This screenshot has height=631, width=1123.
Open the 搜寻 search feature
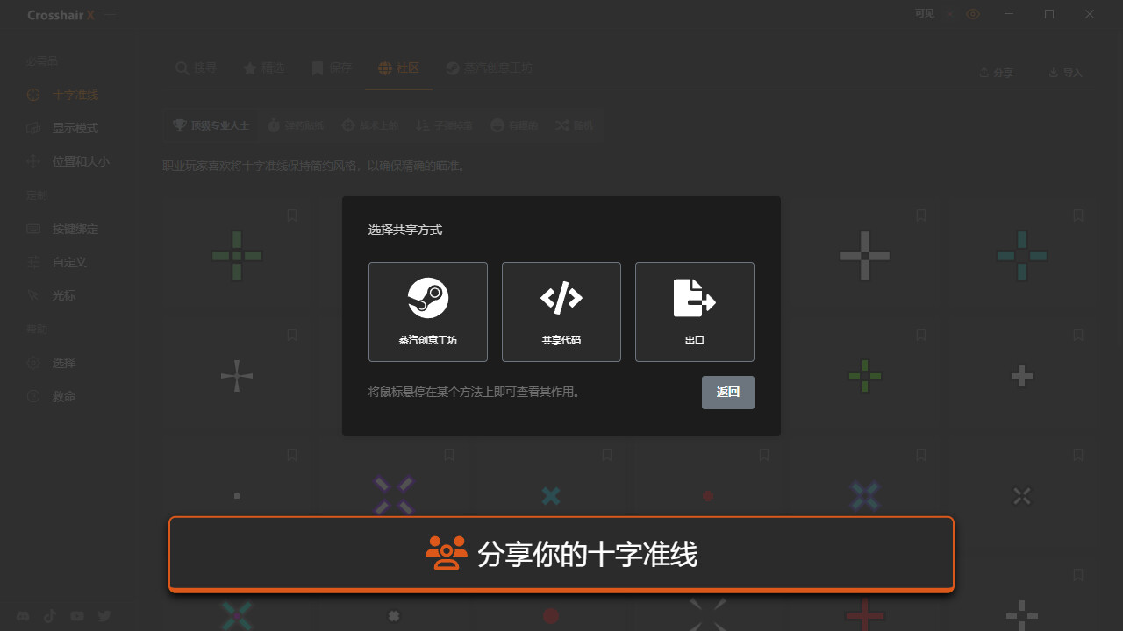[196, 67]
